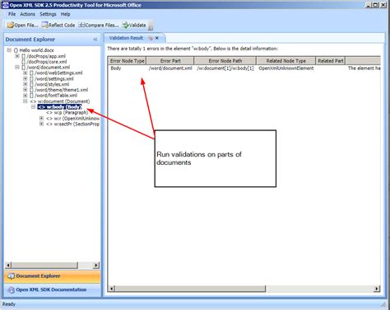The height and width of the screenshot is (310, 390).
Task: Select /word/fontTable.xml in the tree
Action: point(53,96)
